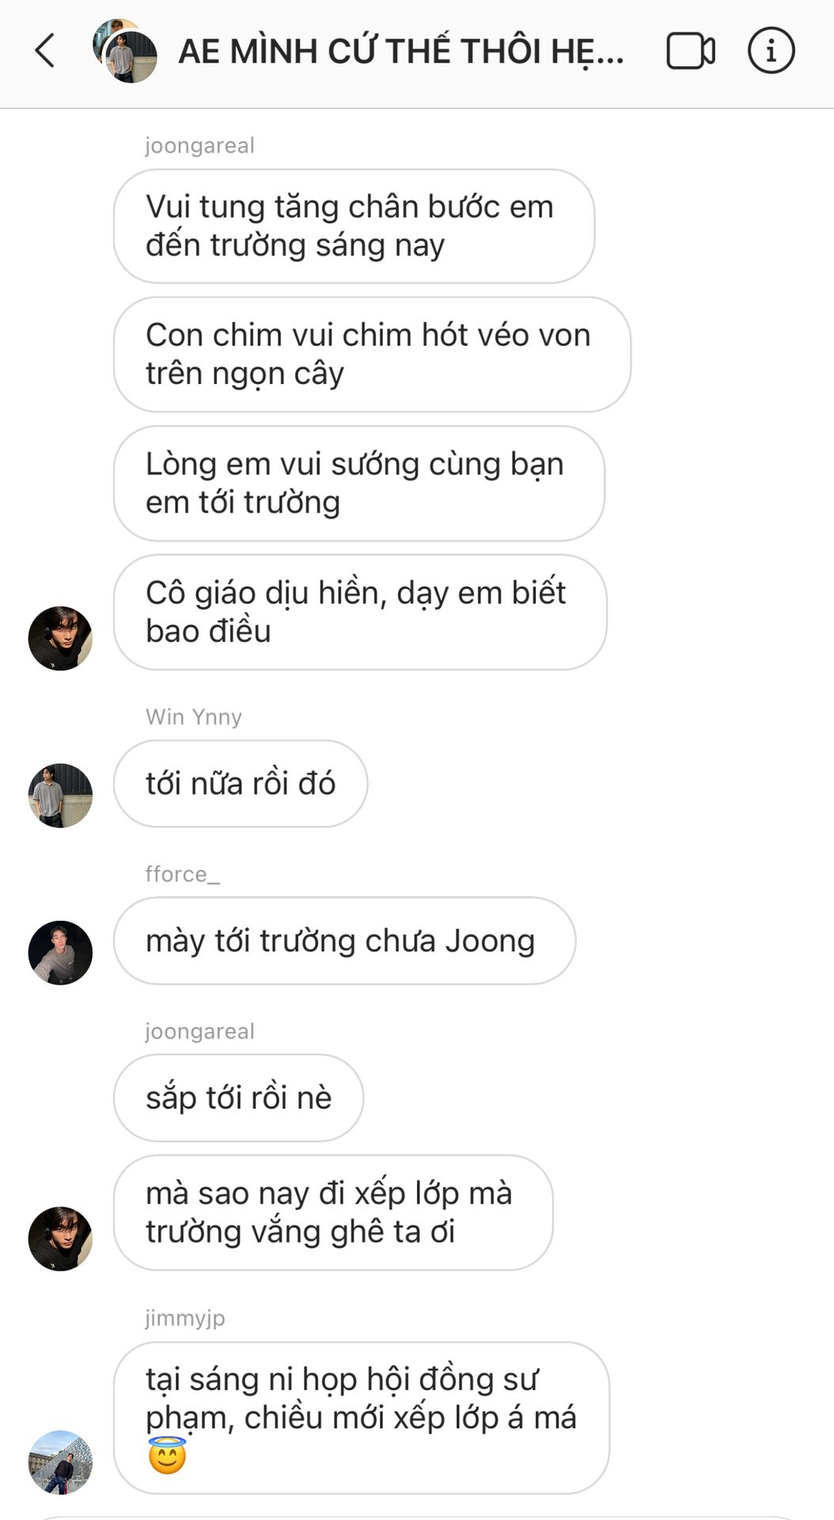The width and height of the screenshot is (834, 1520).
Task: Open the group avatar in the header
Action: [x=125, y=51]
